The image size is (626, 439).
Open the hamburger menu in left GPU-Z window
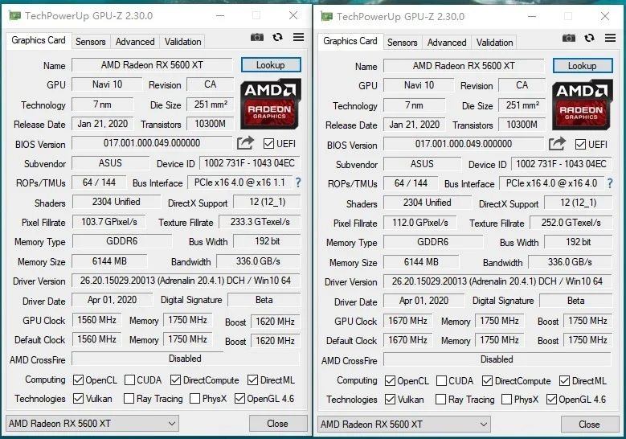tap(299, 37)
